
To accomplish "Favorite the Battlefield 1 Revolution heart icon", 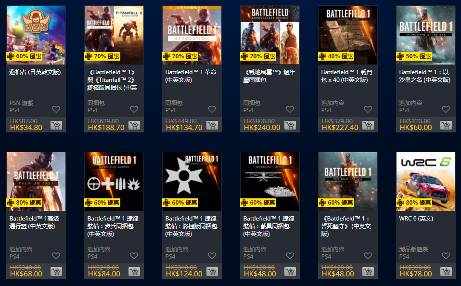I will 212,109.
